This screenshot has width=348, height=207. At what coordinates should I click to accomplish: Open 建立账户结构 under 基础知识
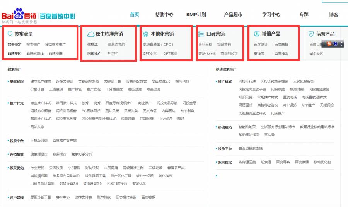point(41,81)
